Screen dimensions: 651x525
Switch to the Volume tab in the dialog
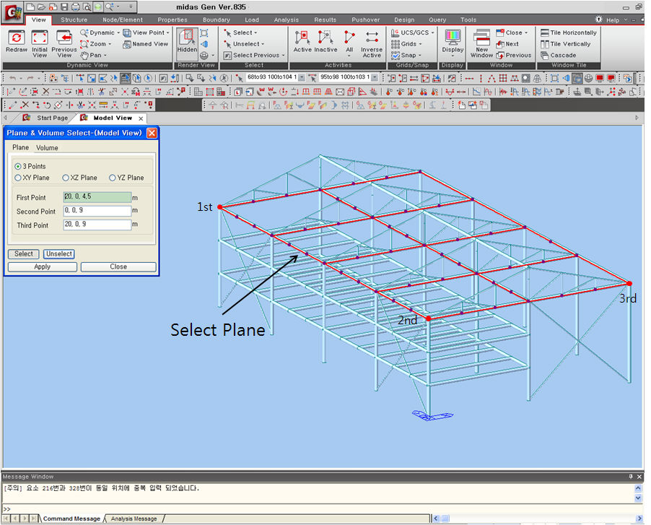click(47, 148)
